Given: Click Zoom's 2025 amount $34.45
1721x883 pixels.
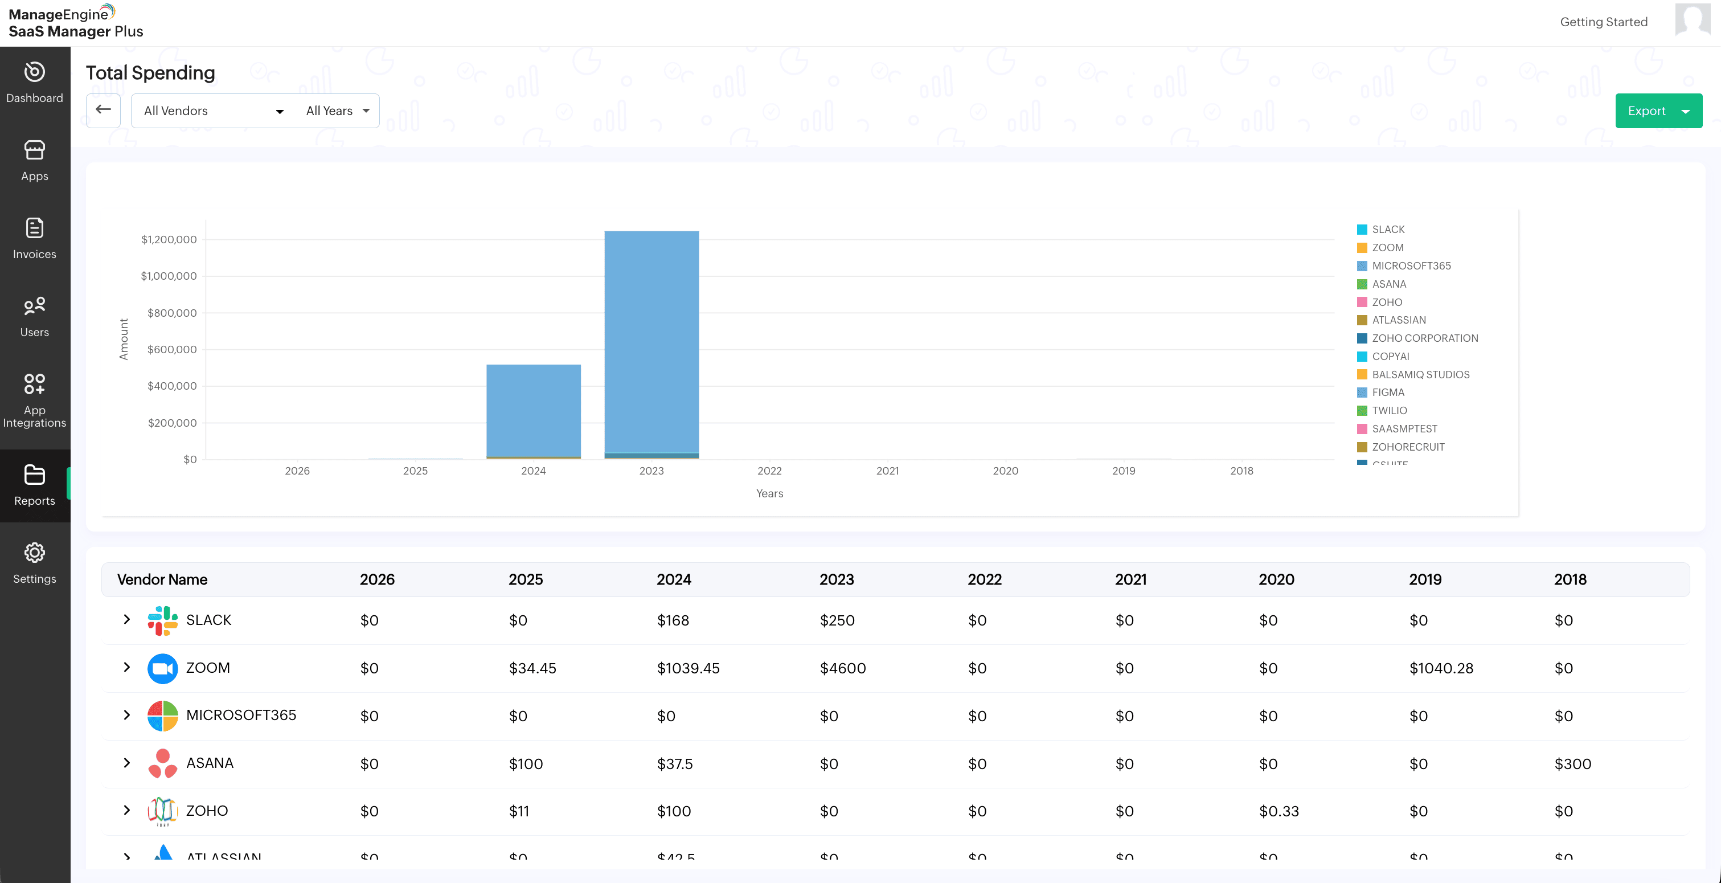Looking at the screenshot, I should tap(532, 668).
